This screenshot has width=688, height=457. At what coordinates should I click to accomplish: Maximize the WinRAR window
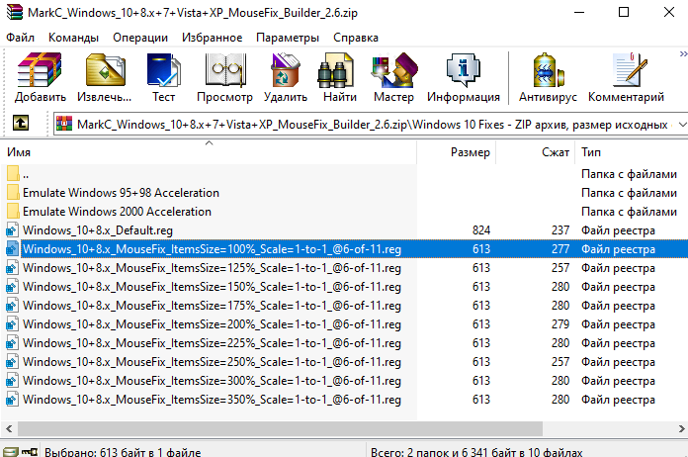point(624,12)
